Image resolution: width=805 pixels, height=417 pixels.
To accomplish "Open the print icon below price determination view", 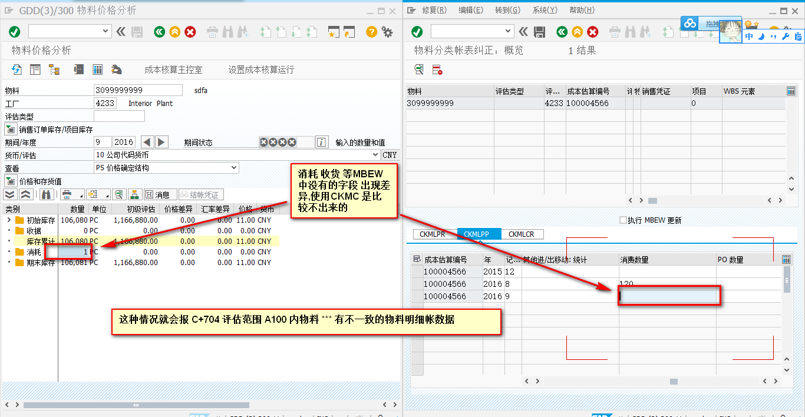I will pyautogui.click(x=66, y=194).
